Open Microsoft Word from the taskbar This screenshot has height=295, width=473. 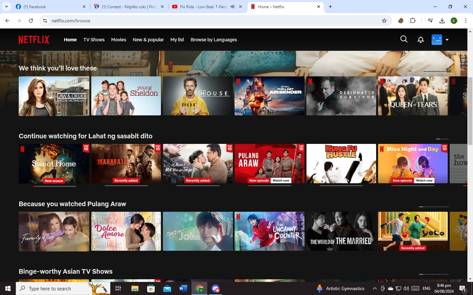183,288
